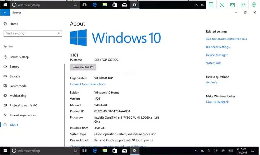Click PC name value DESKTOP-OI72OCI
This screenshot has height=155, width=260.
point(107,60)
